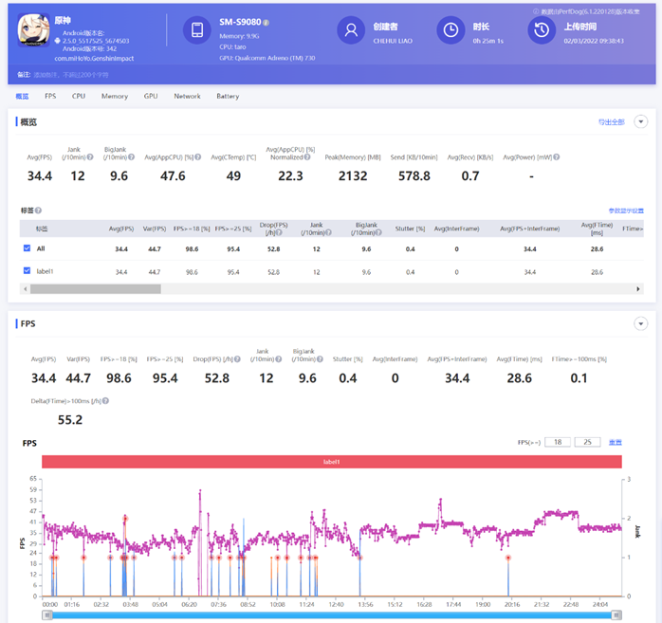Click the FPS threshold reset link

click(x=615, y=442)
